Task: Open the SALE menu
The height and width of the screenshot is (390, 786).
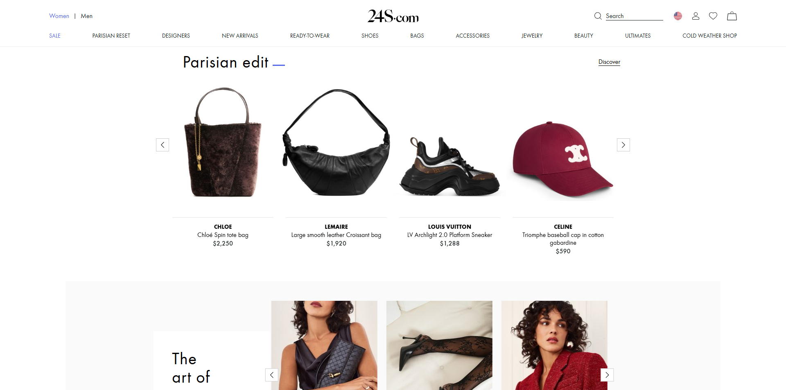Action: tap(55, 36)
